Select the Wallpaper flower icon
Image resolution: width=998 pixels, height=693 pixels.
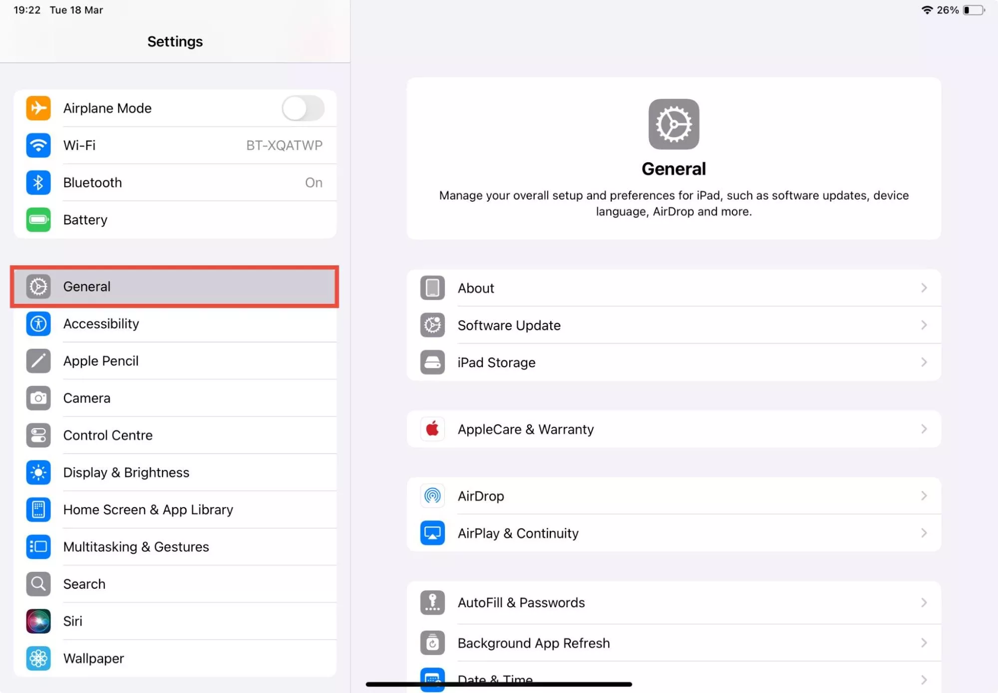[38, 659]
